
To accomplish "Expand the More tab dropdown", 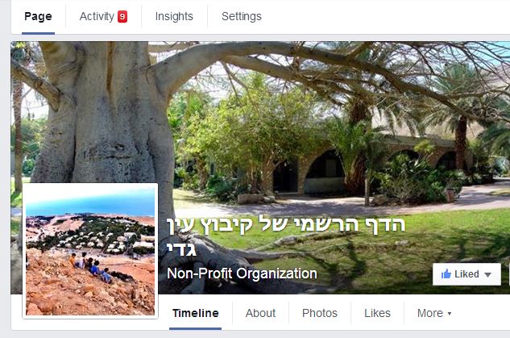I will click(434, 313).
